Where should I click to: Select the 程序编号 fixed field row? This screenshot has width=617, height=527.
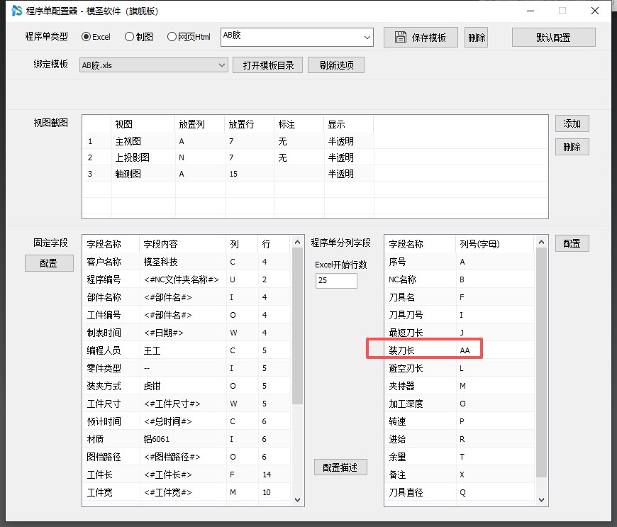point(187,279)
